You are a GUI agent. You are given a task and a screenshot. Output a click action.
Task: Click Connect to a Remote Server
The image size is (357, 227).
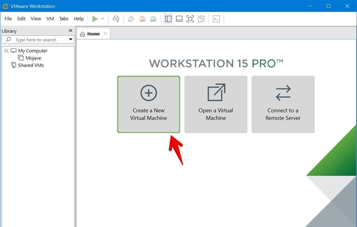point(283,105)
